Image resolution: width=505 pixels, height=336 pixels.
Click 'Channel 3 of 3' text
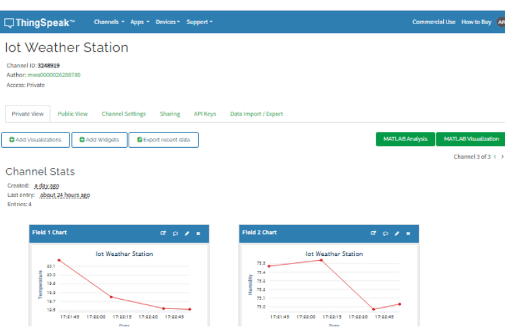(472, 157)
